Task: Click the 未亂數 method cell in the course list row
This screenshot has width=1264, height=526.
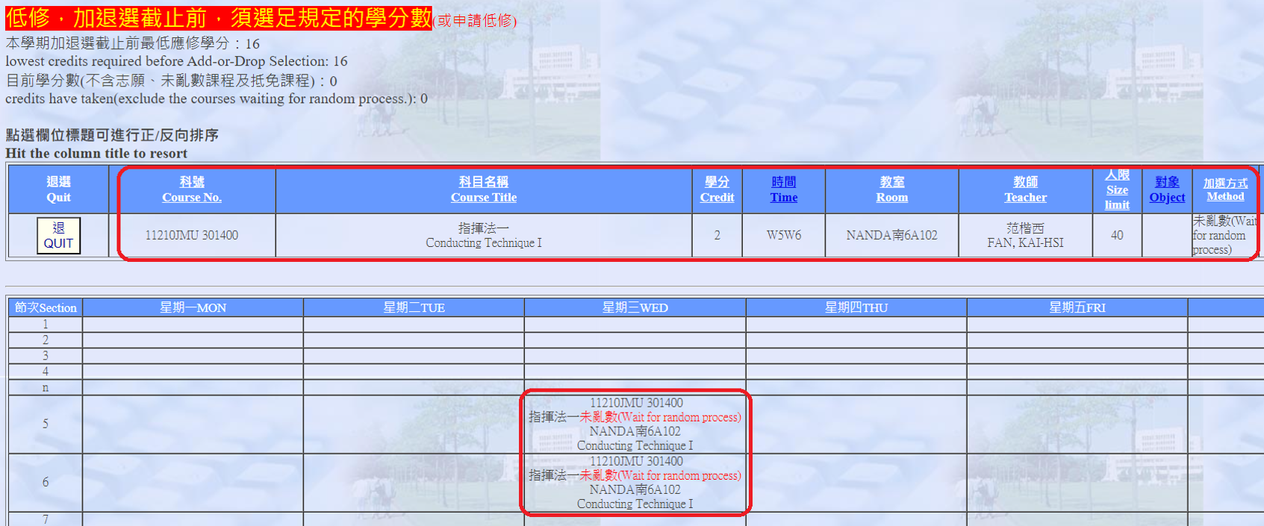Action: tap(1224, 236)
